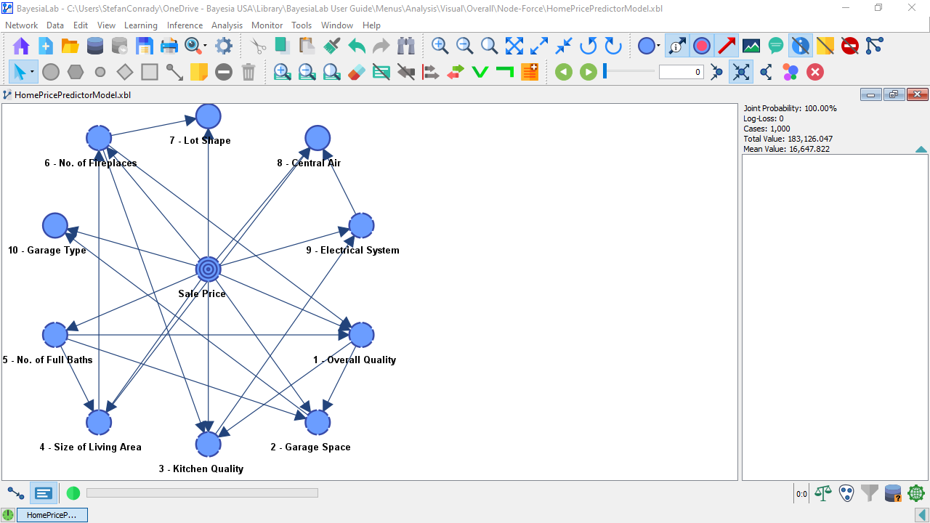Click the hexagon node creation tool
Image resolution: width=930 pixels, height=523 pixels.
[x=76, y=72]
